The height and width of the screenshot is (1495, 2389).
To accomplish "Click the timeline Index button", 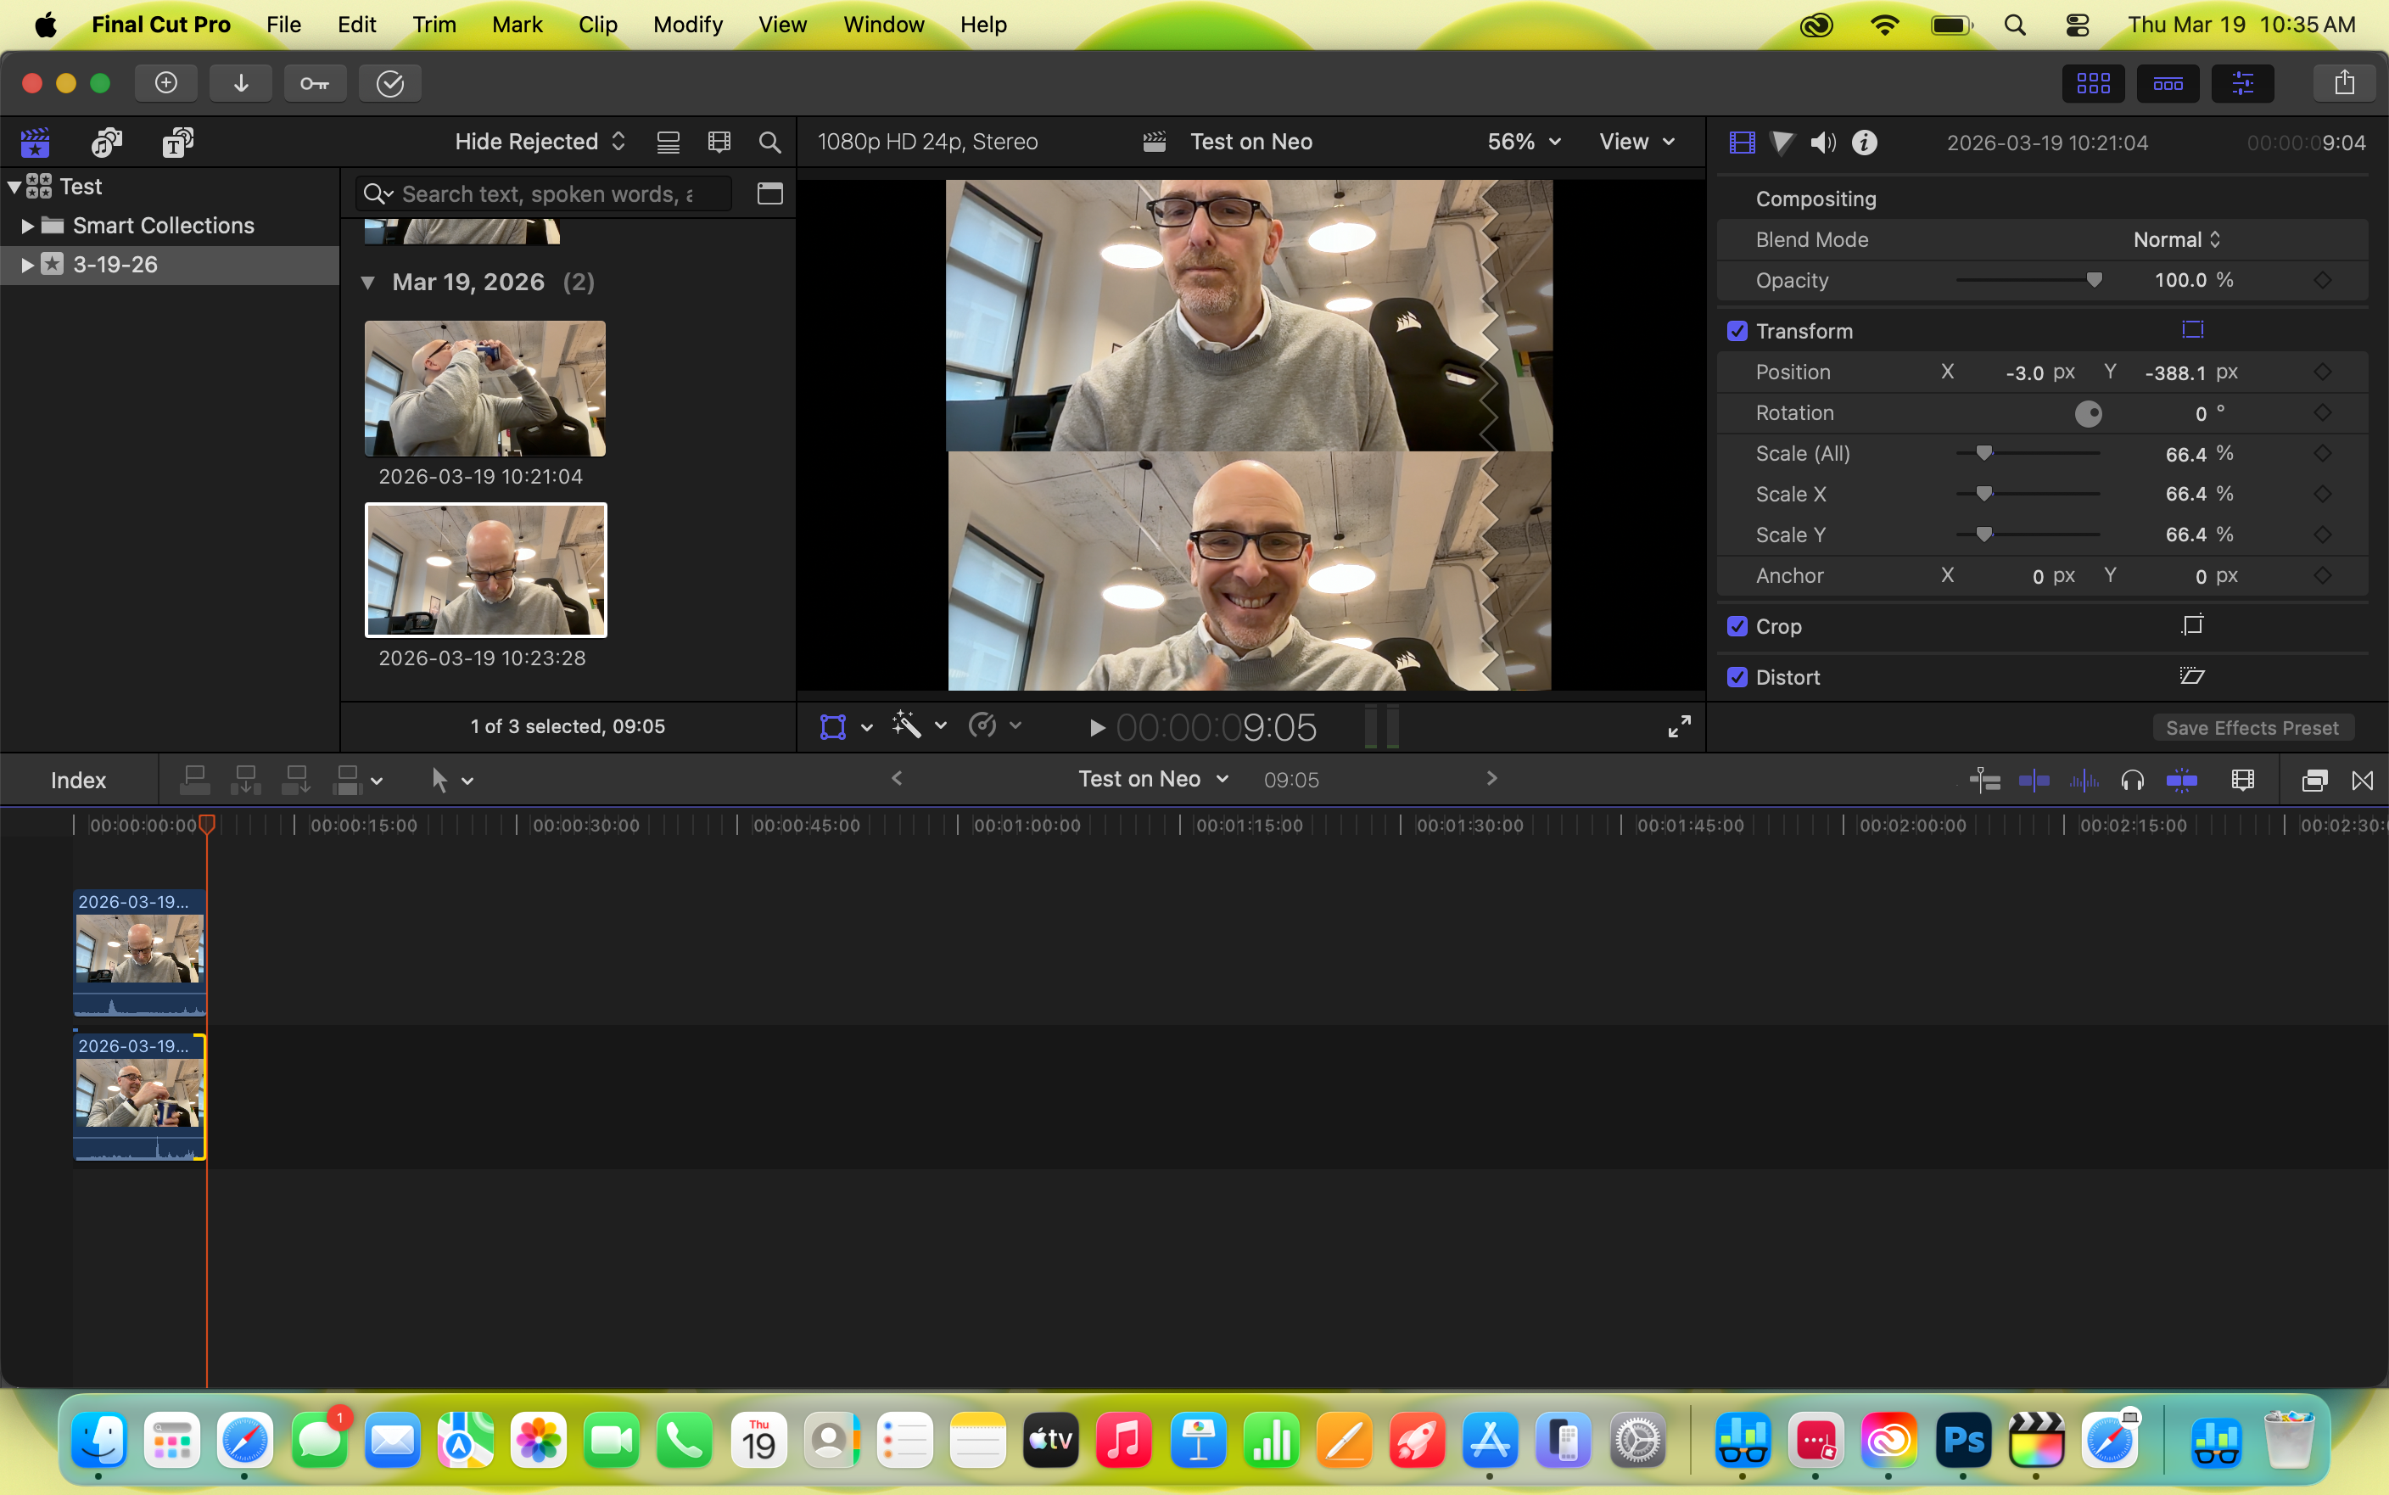I will click(78, 780).
